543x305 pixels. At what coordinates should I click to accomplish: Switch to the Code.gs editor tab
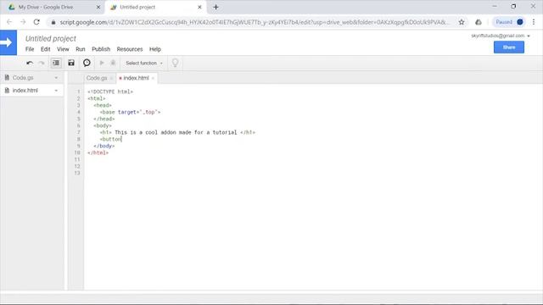97,78
